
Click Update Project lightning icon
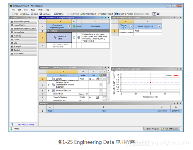pyautogui.click(x=99, y=14)
